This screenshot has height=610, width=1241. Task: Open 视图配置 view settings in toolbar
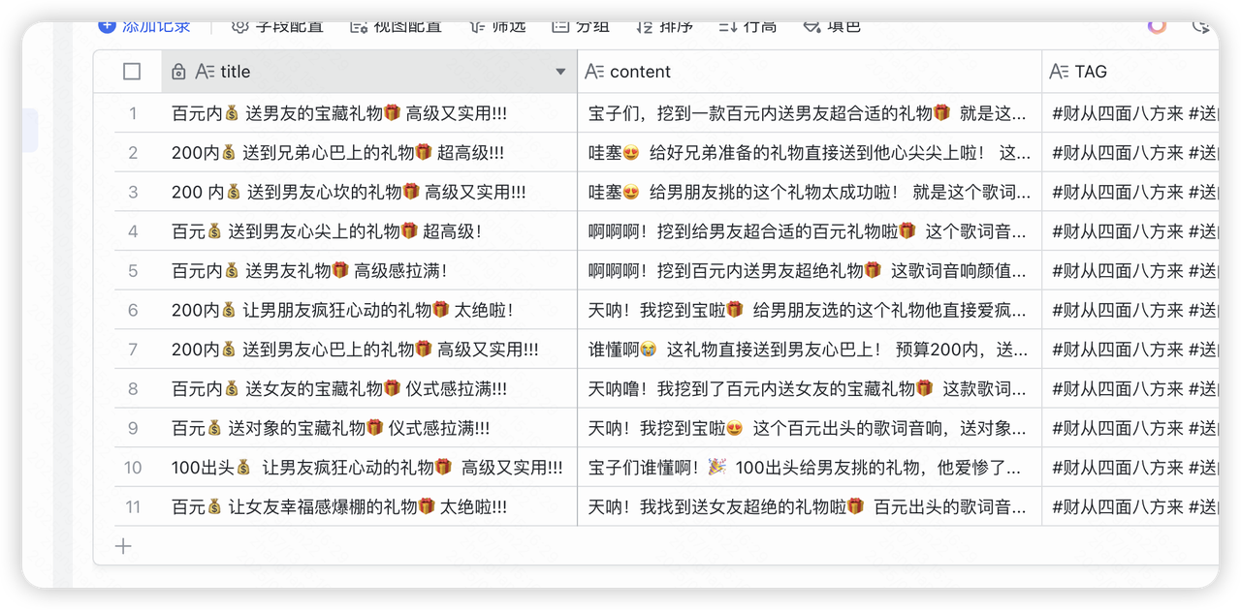tap(396, 26)
